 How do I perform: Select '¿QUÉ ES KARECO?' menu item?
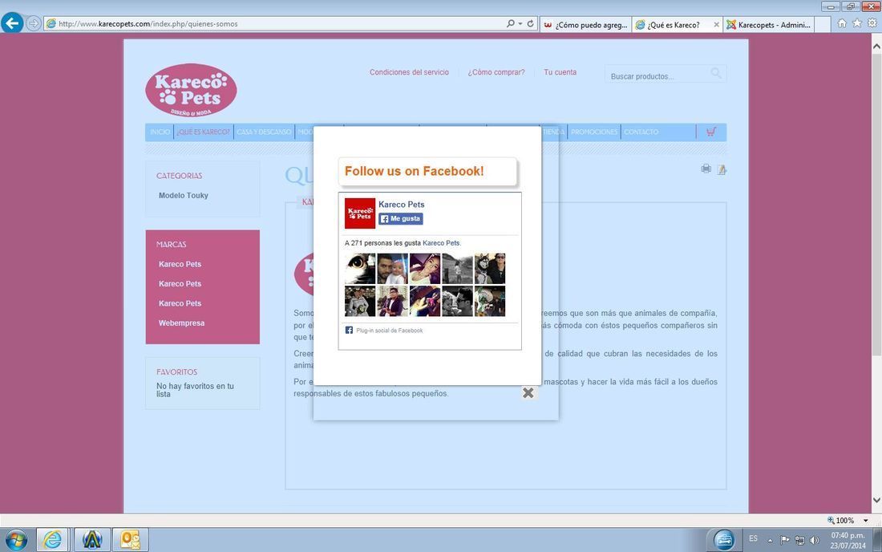[203, 132]
